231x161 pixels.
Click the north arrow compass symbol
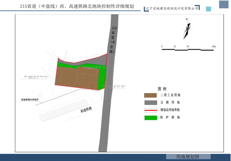(x=187, y=29)
